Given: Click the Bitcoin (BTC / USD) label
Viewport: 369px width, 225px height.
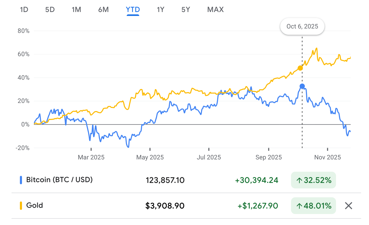Looking at the screenshot, I should pos(59,180).
